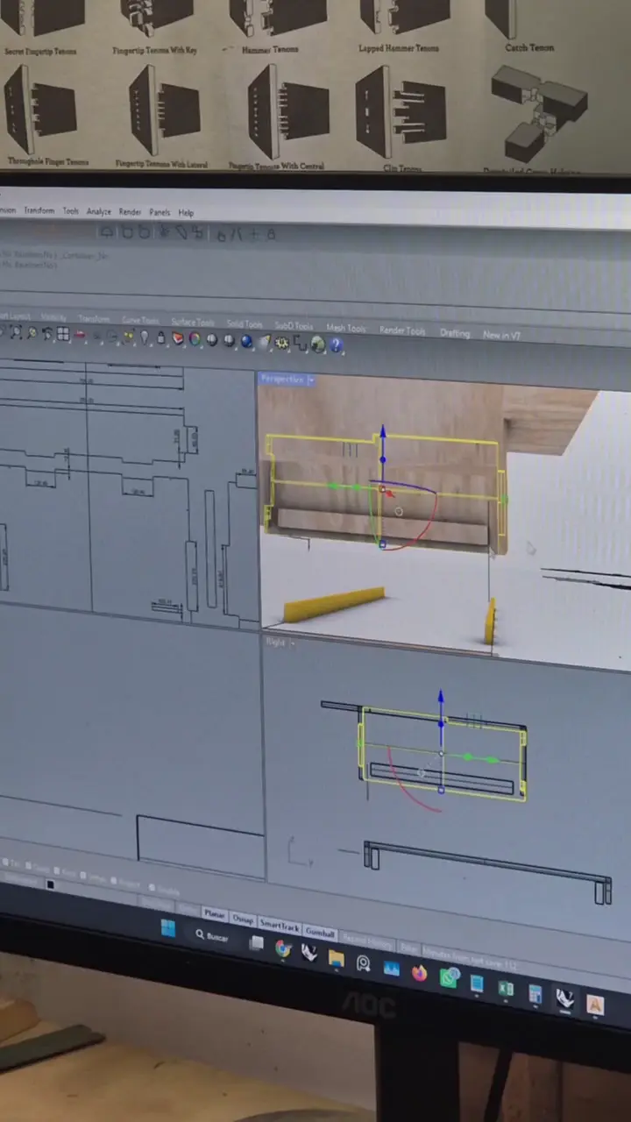Toggle the Filter status bar pane
The image size is (631, 1122).
click(x=409, y=948)
